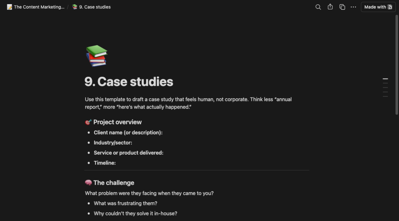
Task: Click the Made with Notion button
Action: (378, 7)
